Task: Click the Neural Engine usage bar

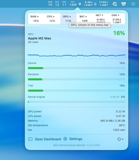Action: tap(77, 102)
